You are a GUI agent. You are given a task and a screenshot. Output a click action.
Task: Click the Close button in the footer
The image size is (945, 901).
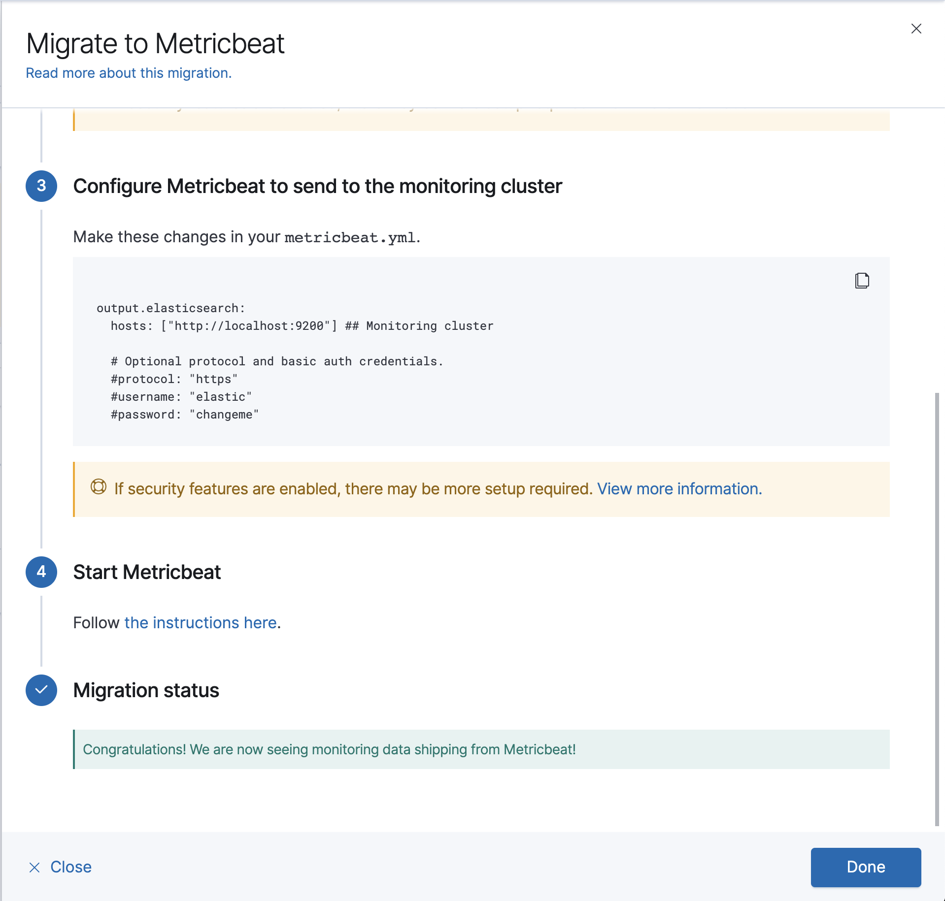click(x=60, y=867)
